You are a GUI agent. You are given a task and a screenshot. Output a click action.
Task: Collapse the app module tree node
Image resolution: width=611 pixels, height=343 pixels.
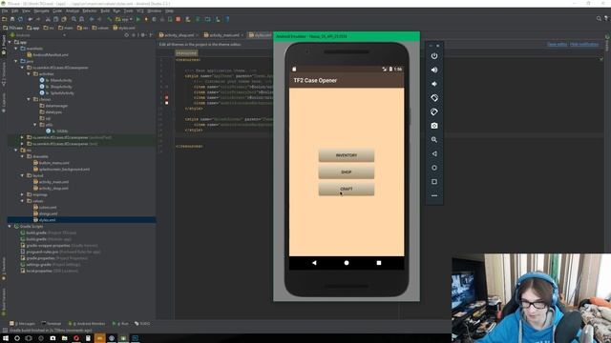pos(11,42)
